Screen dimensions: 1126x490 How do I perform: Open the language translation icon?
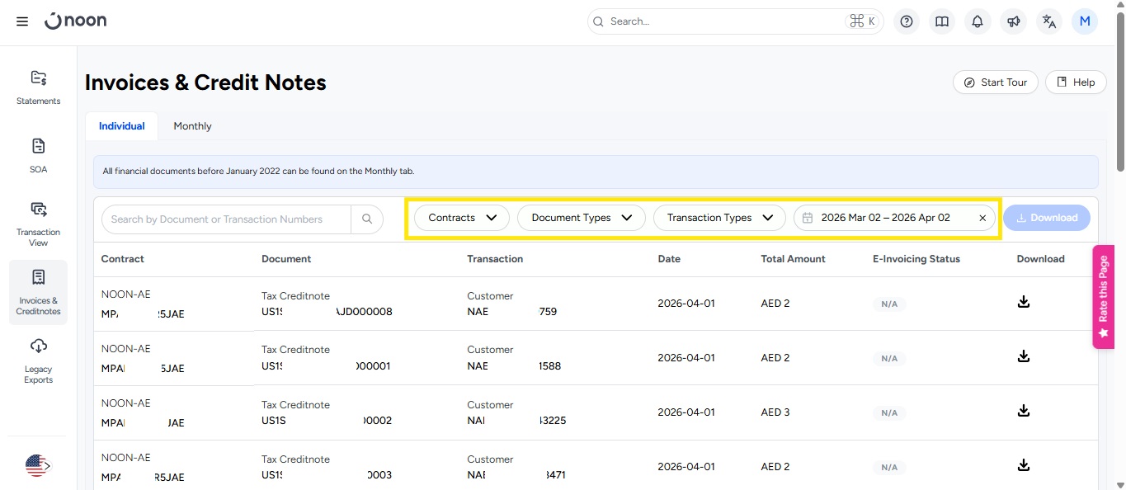point(1048,21)
